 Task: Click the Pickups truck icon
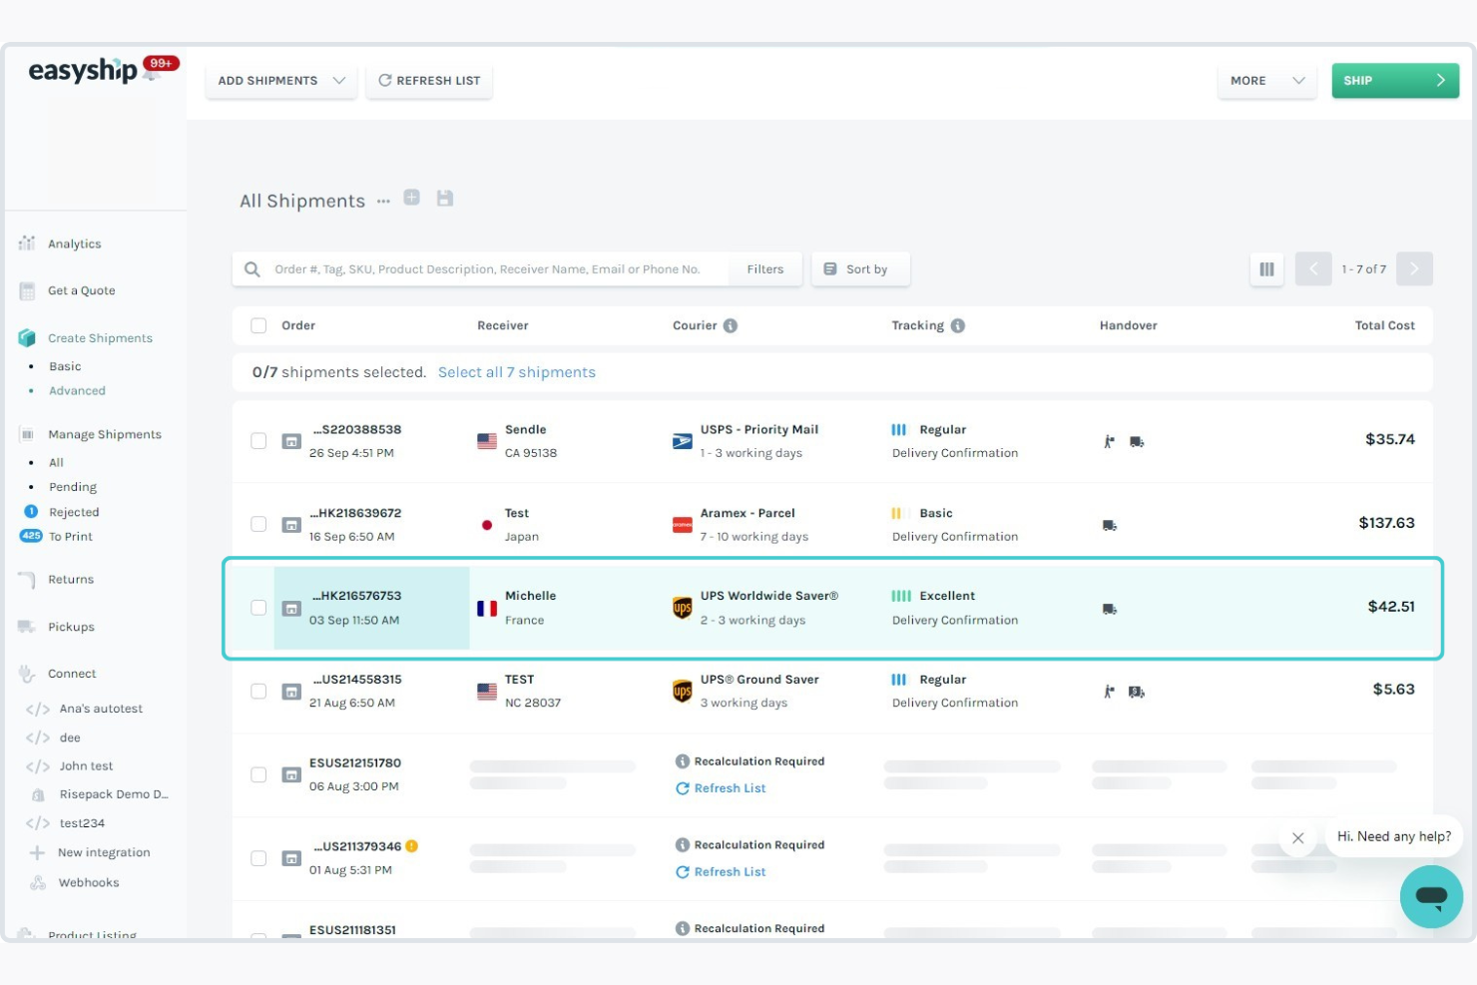pyautogui.click(x=27, y=627)
